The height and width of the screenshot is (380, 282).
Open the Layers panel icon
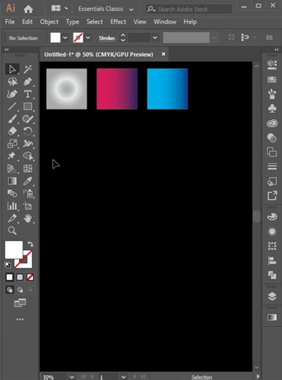point(272,296)
